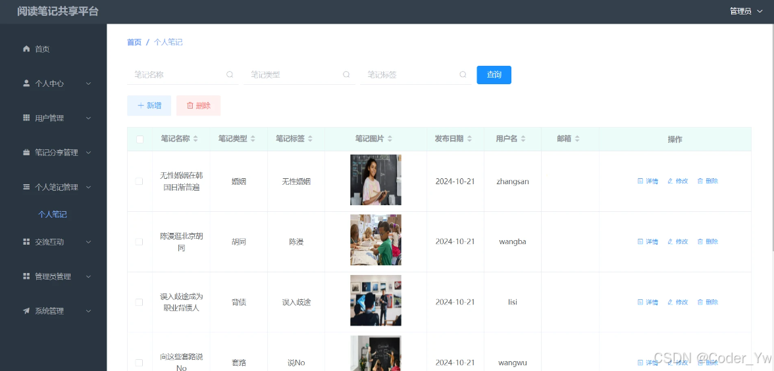The image size is (774, 371).
Task: Check the row 误入歧途成为职业背债人
Action: click(140, 302)
